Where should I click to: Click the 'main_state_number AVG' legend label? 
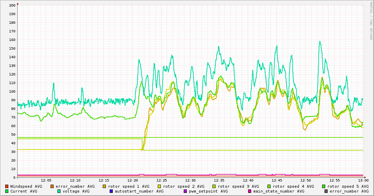[x=279, y=191]
